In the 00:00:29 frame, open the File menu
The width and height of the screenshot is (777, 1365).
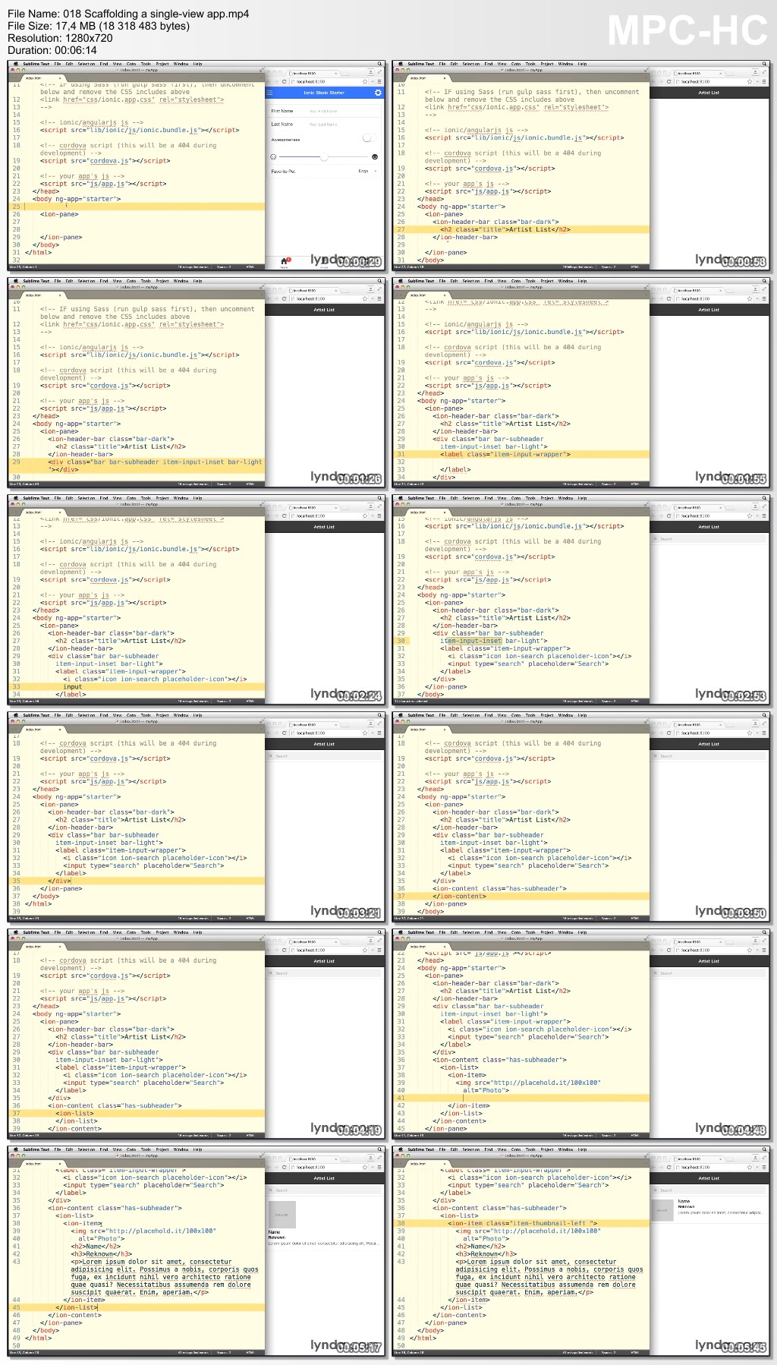(58, 64)
